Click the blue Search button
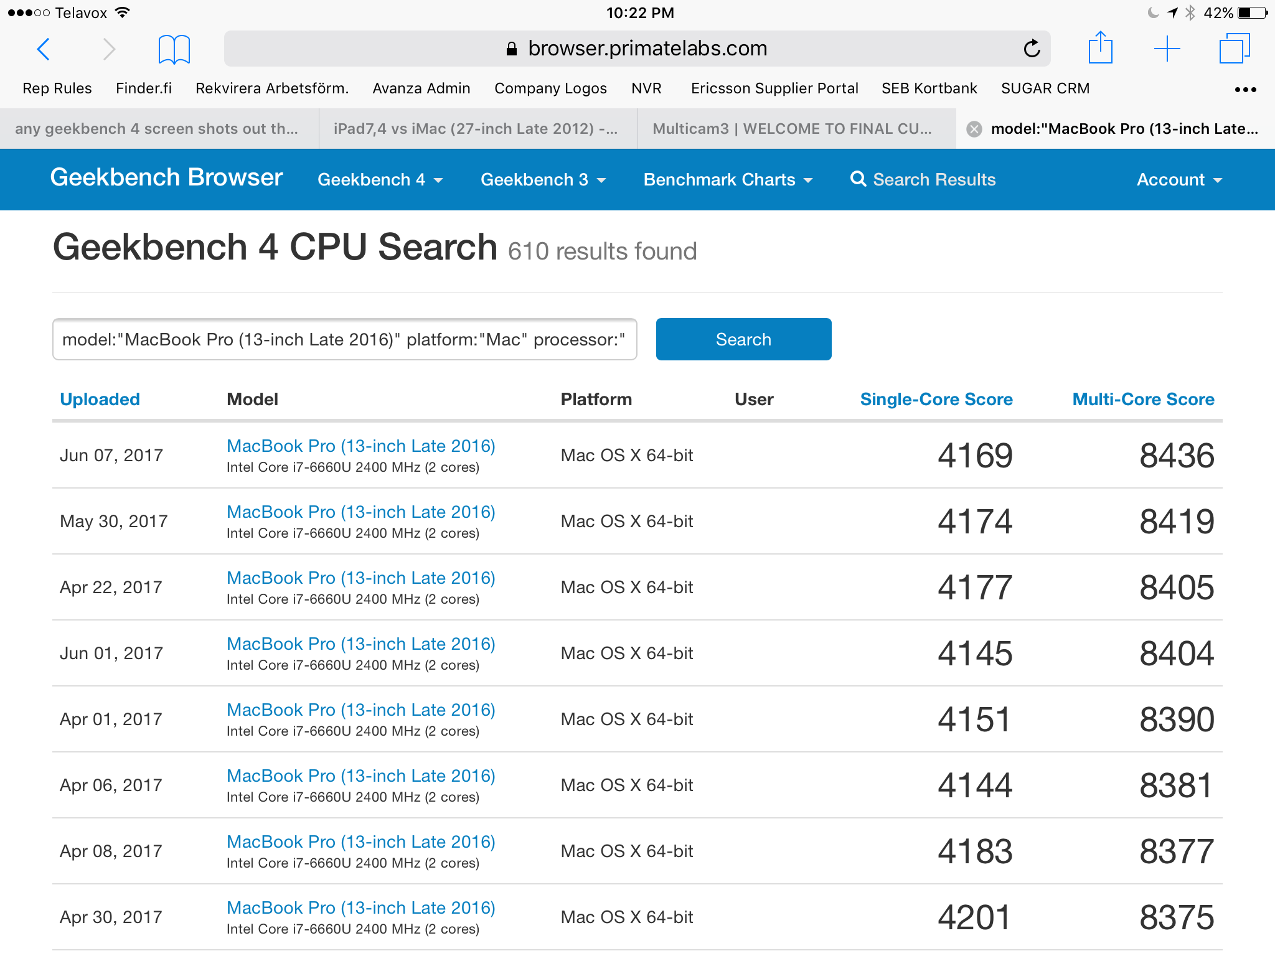The width and height of the screenshot is (1275, 956). [743, 339]
